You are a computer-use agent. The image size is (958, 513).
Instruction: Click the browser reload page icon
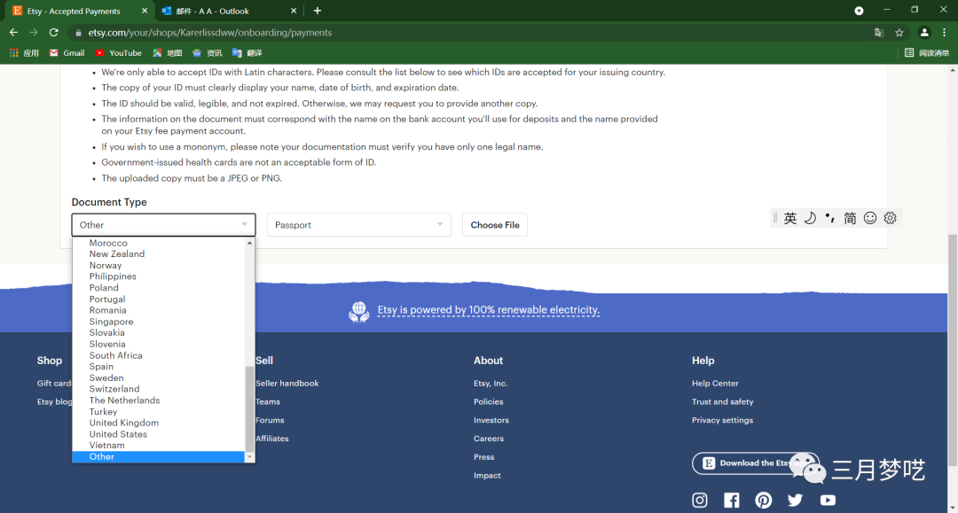53,33
